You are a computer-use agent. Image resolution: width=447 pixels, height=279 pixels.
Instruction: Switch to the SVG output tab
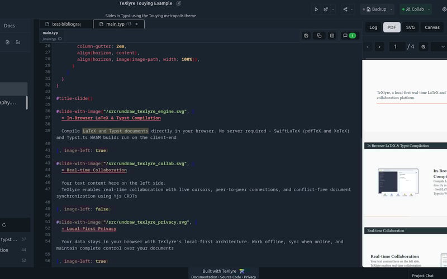tap(410, 27)
